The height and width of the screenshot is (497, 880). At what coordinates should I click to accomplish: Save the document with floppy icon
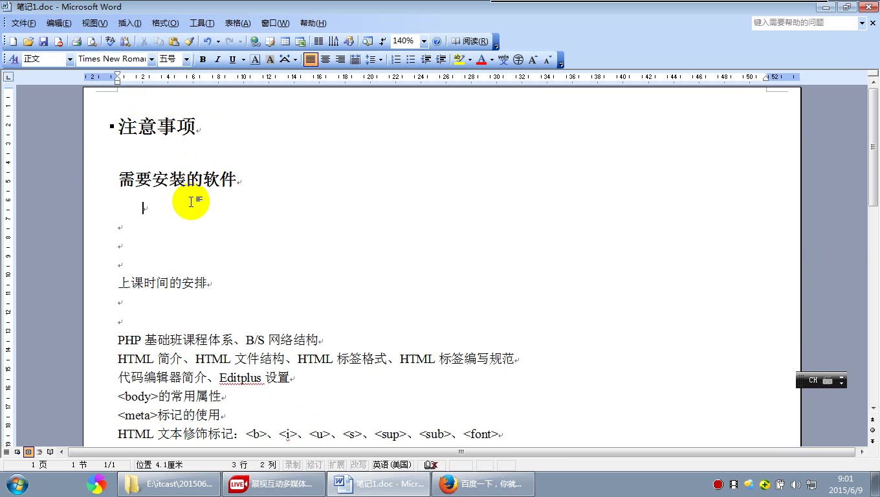[x=43, y=41]
